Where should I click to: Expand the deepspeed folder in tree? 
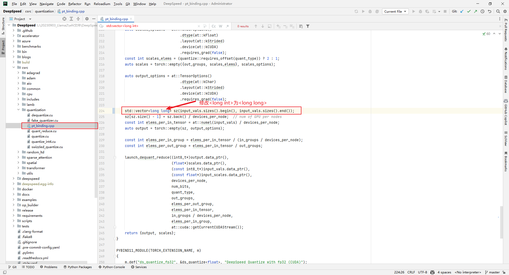click(x=14, y=178)
